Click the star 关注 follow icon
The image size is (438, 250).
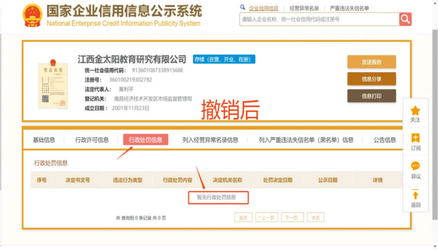(x=416, y=111)
